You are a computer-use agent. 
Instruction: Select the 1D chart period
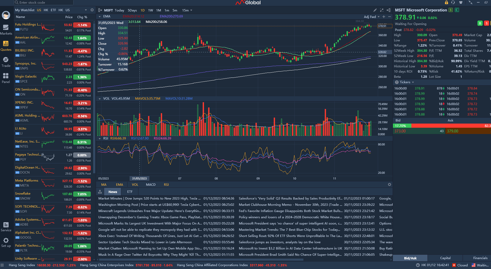coord(142,10)
